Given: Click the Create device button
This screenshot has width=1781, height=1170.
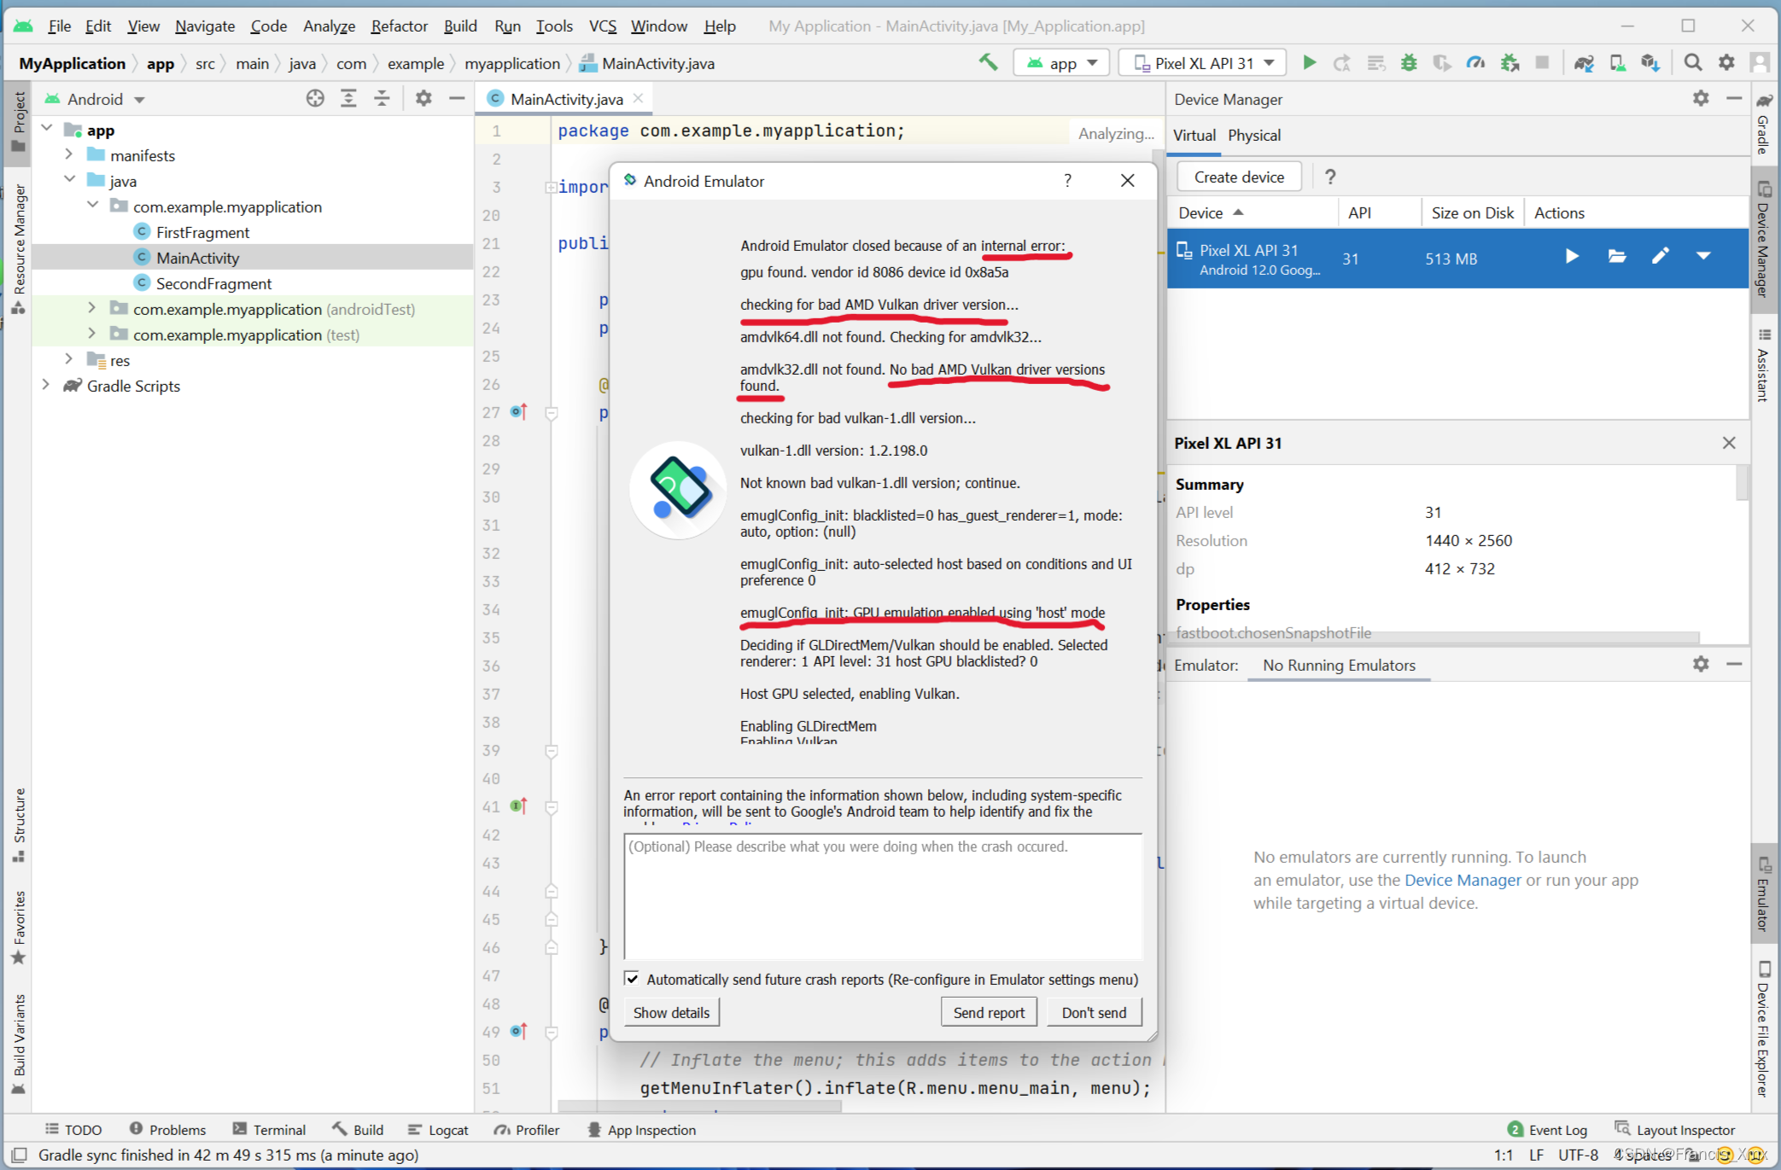Looking at the screenshot, I should (1239, 177).
